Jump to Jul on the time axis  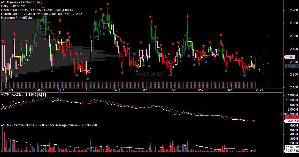coord(89,90)
